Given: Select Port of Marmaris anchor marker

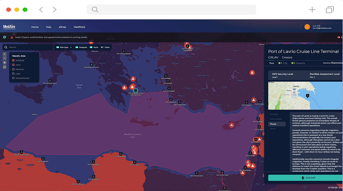Looking at the screenshot, I should (180, 102).
